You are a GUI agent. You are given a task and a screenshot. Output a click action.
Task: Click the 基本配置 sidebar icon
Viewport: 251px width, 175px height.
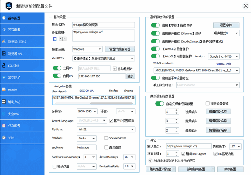pos(4,18)
